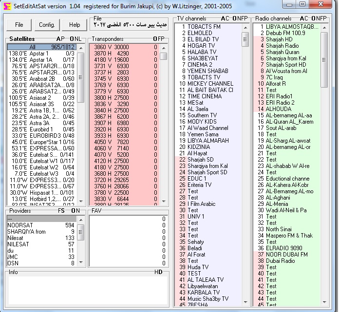Viewport: 339px width, 312px height.
Task: Select Sharjah Sport SD TV channel
Action: coord(207,172)
